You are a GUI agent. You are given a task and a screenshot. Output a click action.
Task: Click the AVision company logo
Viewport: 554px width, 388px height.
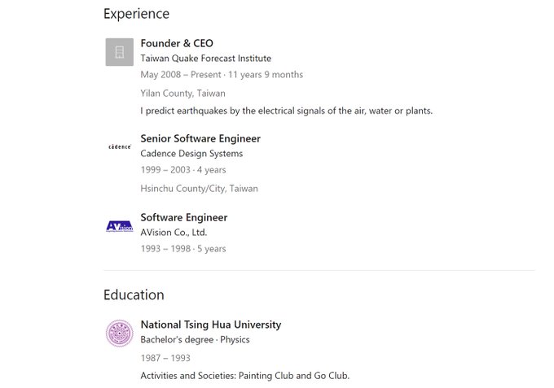(x=119, y=226)
